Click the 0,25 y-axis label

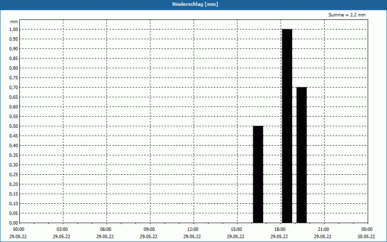point(14,175)
